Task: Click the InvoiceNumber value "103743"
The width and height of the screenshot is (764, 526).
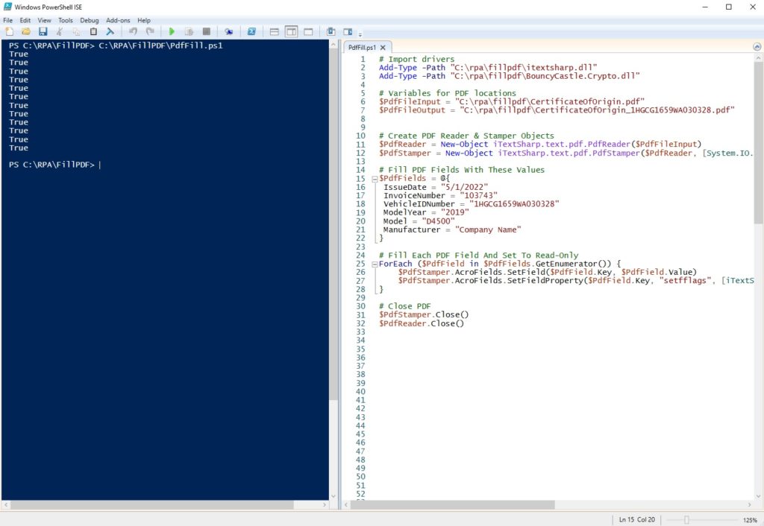Action: coord(478,196)
